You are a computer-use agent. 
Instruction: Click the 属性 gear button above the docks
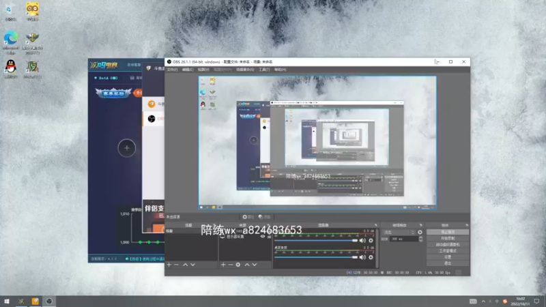(248, 217)
